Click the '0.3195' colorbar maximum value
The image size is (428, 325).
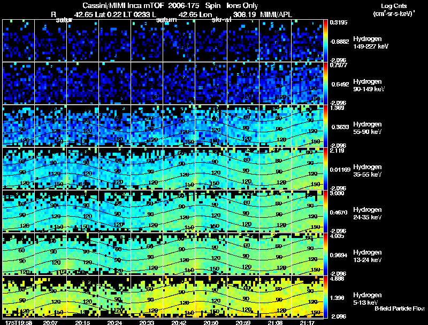[x=339, y=22]
